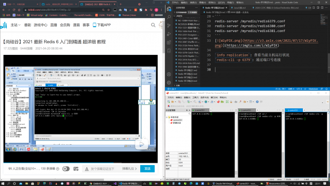Screen dimensions: 330x186
Task: Open VS Code Accounts icon
Action: (x=169, y=74)
